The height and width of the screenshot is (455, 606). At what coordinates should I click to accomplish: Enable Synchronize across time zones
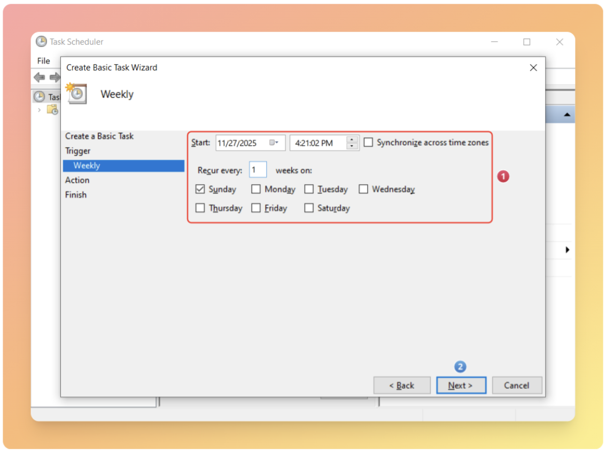pos(368,143)
